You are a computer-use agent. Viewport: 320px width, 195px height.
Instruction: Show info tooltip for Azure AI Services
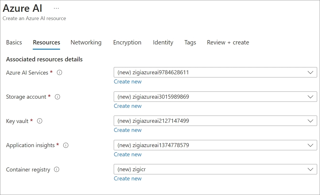click(x=59, y=73)
